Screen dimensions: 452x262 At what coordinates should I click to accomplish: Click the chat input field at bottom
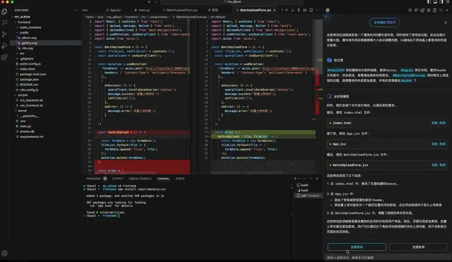(386, 258)
